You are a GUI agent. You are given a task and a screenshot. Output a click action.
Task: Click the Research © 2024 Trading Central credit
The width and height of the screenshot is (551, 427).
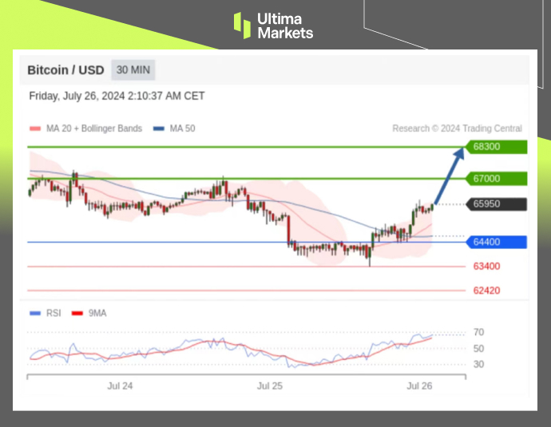point(457,128)
